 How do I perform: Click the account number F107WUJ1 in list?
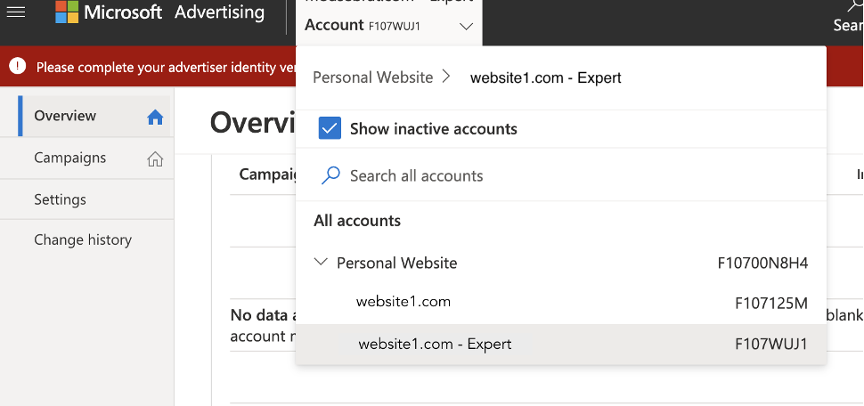tap(771, 345)
